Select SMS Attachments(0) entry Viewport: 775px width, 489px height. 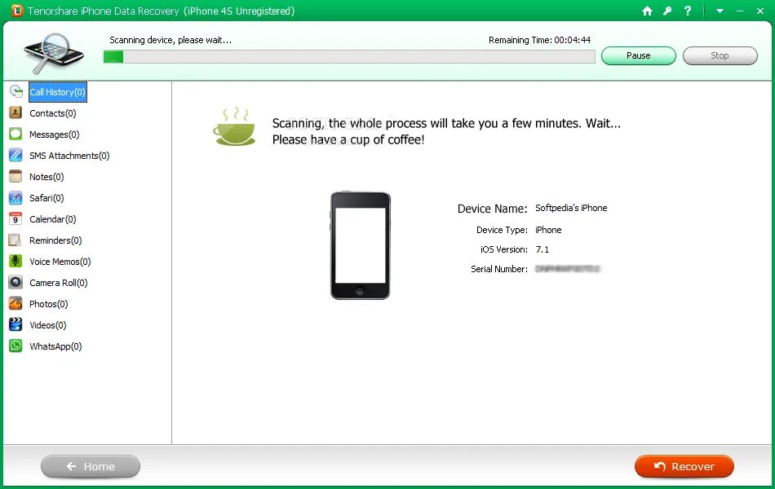point(69,156)
